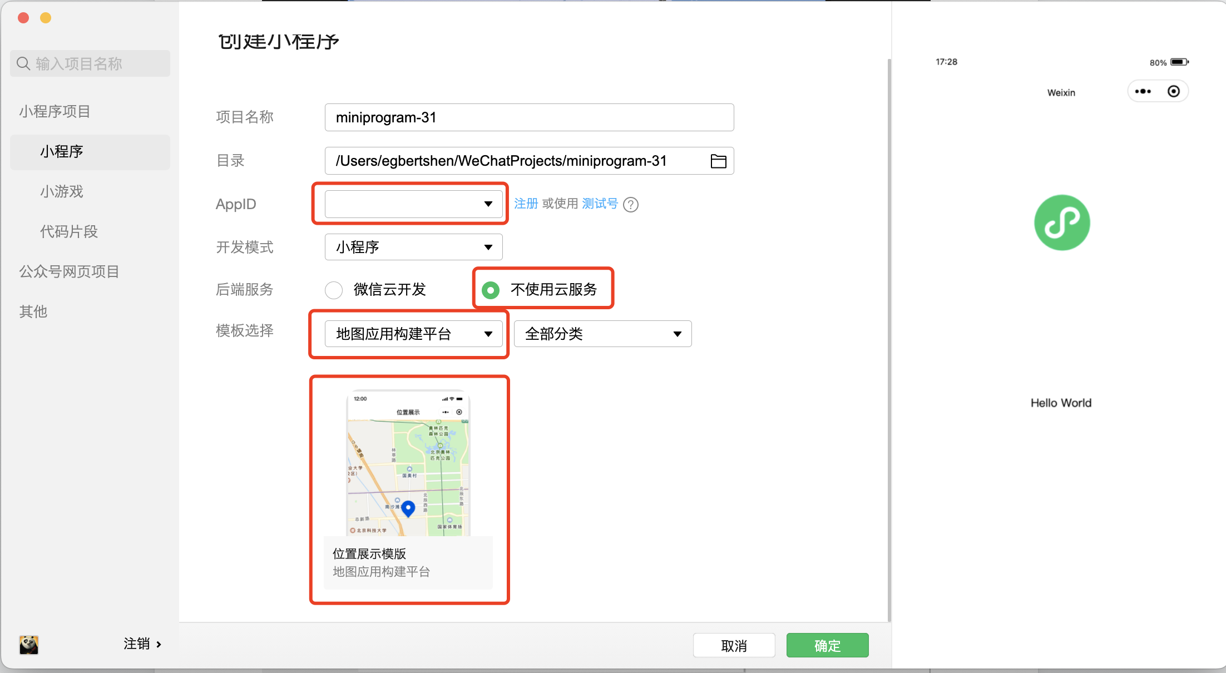Click the WeChat mini program logo in the simulator
Screen dimensions: 1226x673
tap(1061, 222)
